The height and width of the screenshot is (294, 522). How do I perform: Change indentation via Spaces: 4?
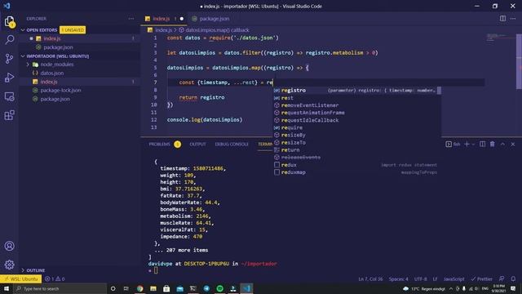coord(398,279)
